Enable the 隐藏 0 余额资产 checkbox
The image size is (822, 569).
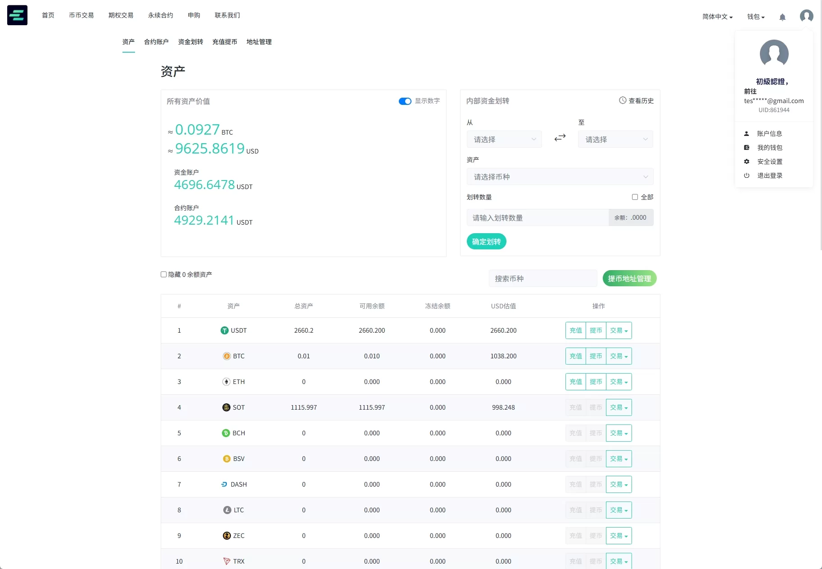coord(164,275)
